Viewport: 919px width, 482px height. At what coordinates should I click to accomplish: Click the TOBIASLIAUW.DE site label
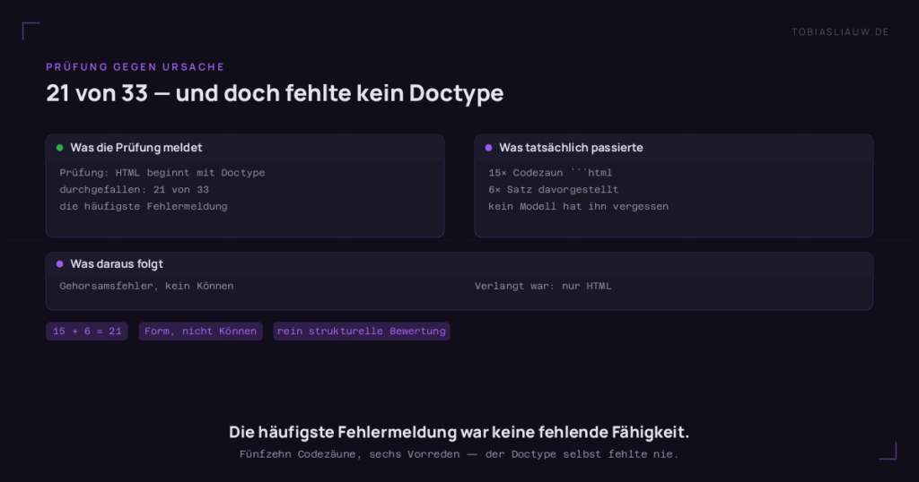[840, 32]
